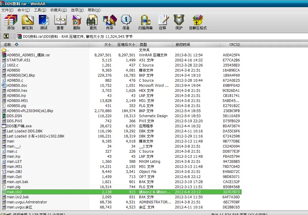Select Last Loaded 小车+1602+1302.DBK file
Image resolution: width=308 pixels, height=215 pixels.
[x=36, y=136]
